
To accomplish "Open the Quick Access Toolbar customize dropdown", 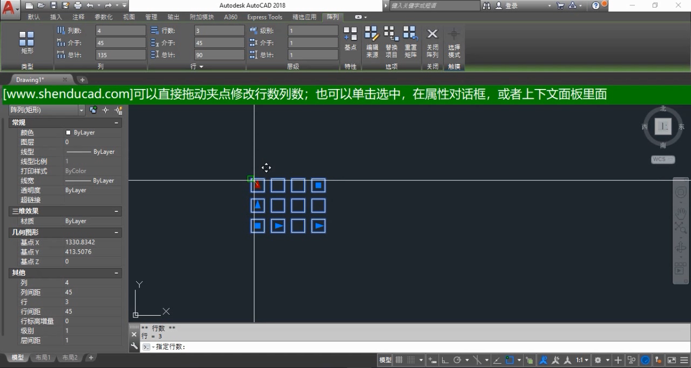I will [x=125, y=5].
